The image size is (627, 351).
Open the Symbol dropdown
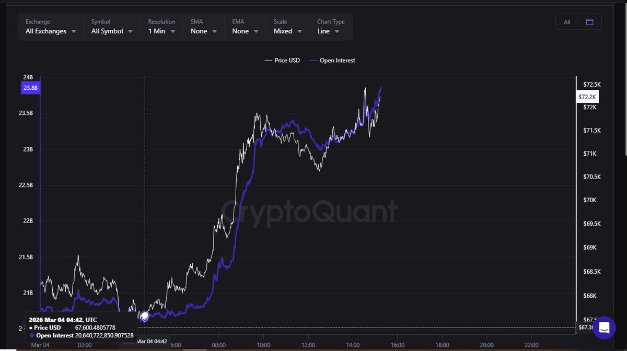(112, 31)
